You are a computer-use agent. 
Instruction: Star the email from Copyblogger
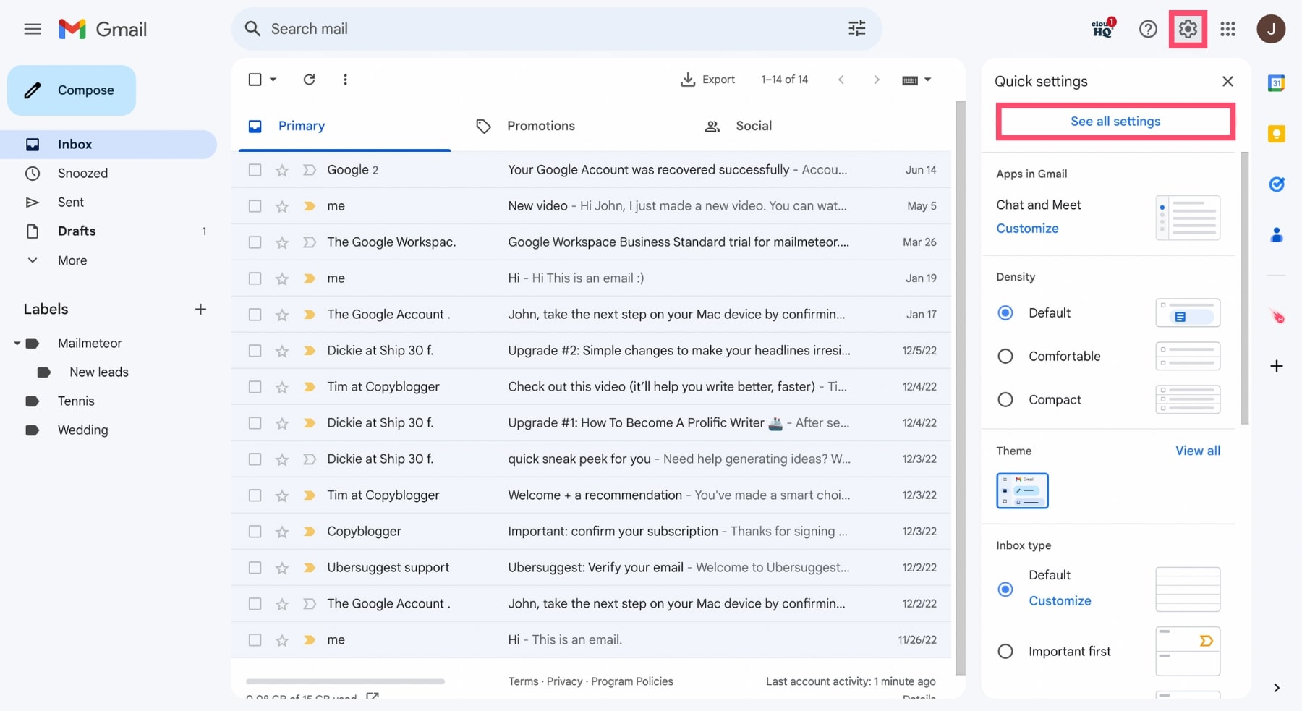282,531
